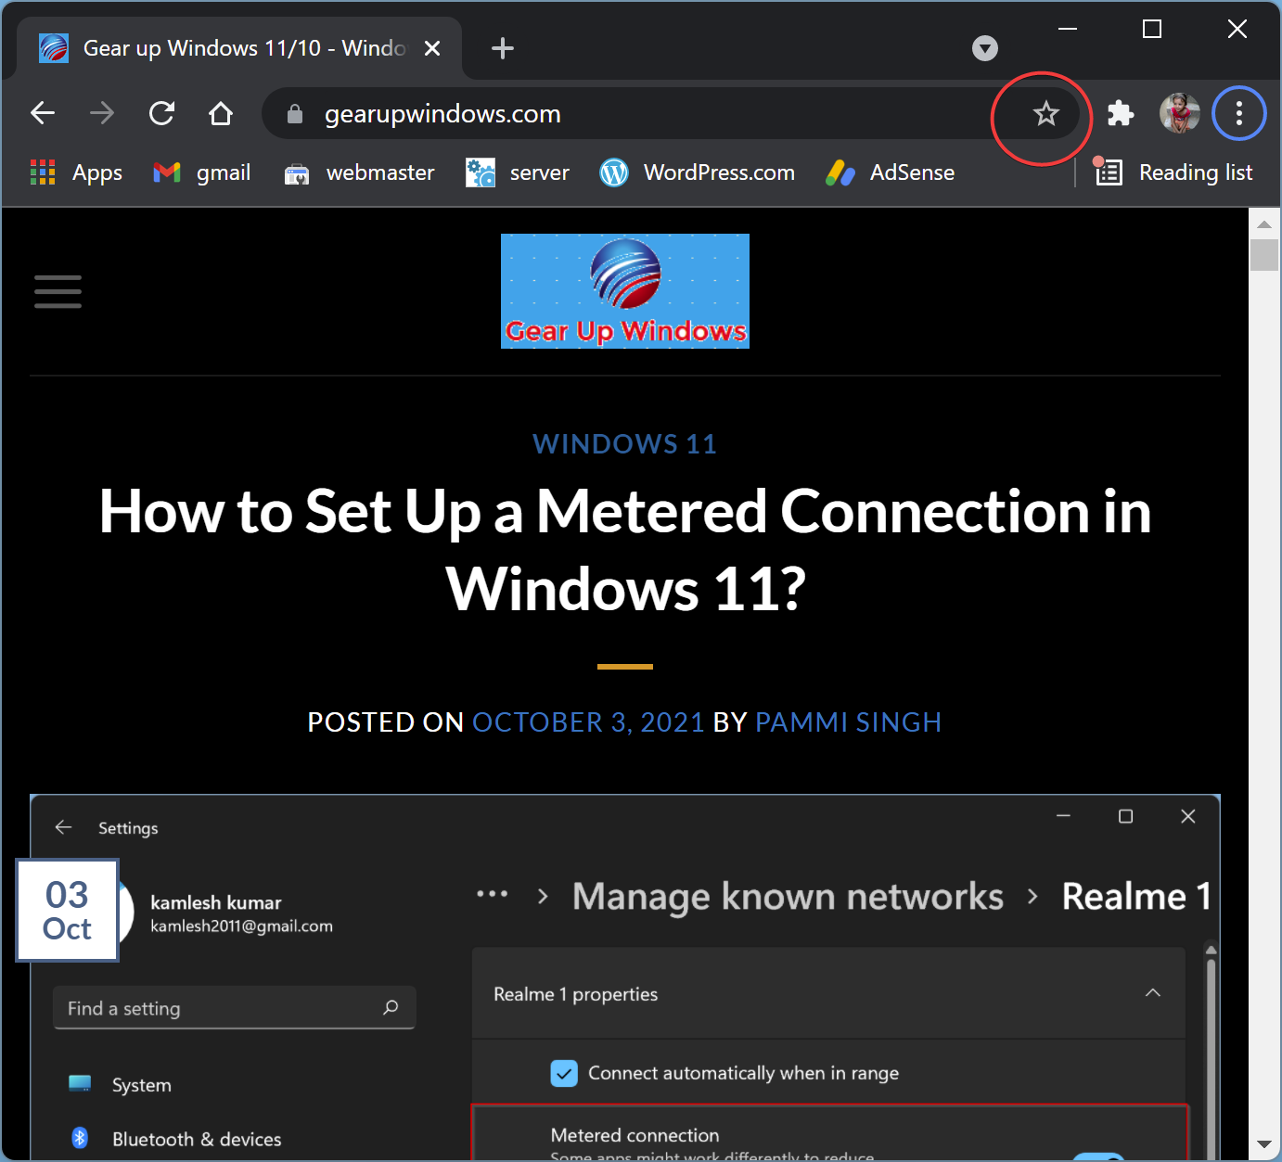
Task: Click the kamlesh kumar account name
Action: (216, 902)
